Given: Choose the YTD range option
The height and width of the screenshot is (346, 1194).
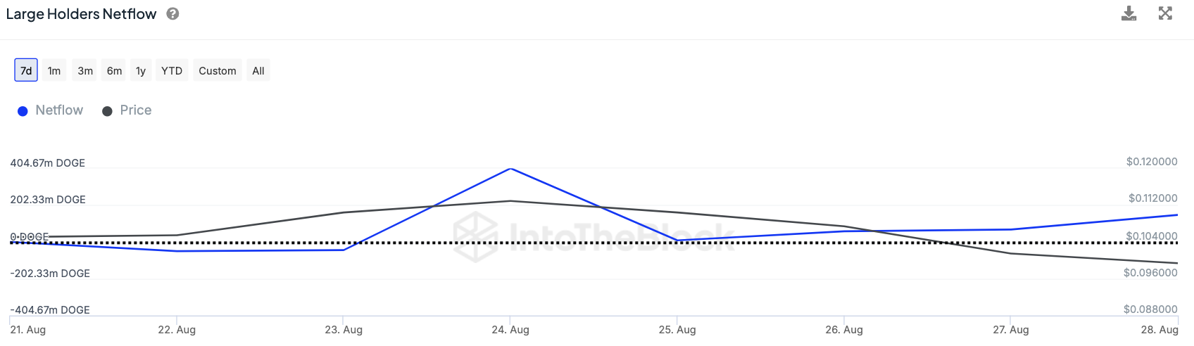Looking at the screenshot, I should pyautogui.click(x=172, y=70).
